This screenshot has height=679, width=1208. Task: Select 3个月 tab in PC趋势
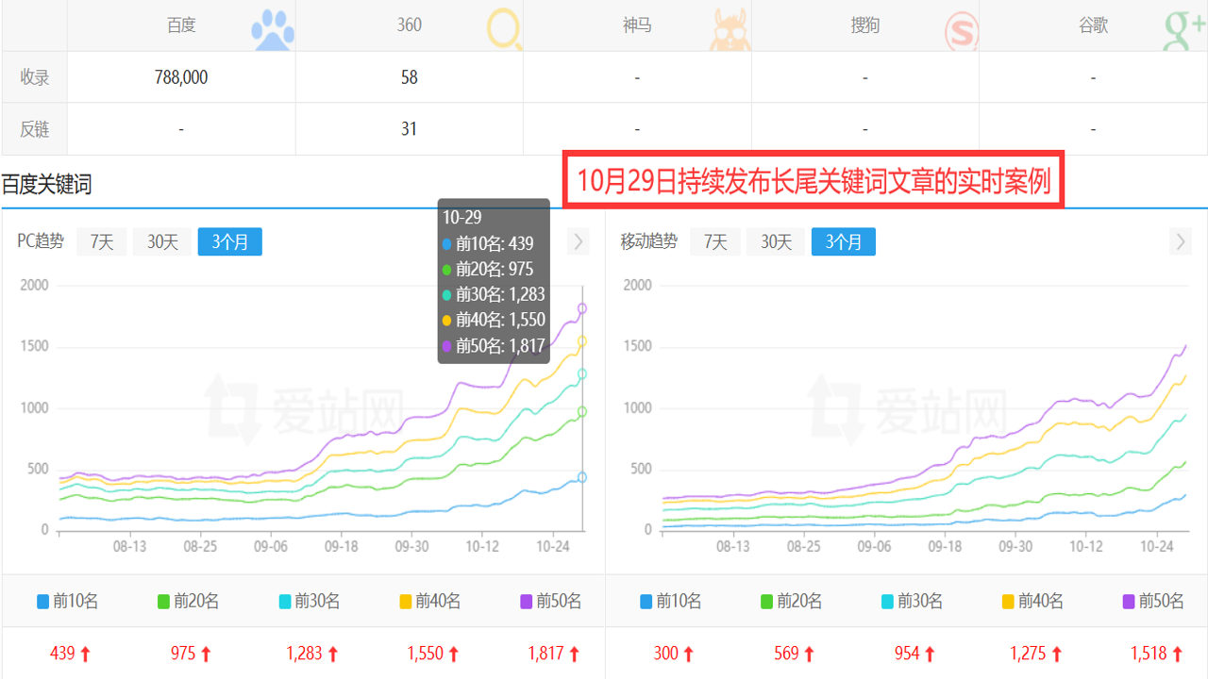coord(230,242)
